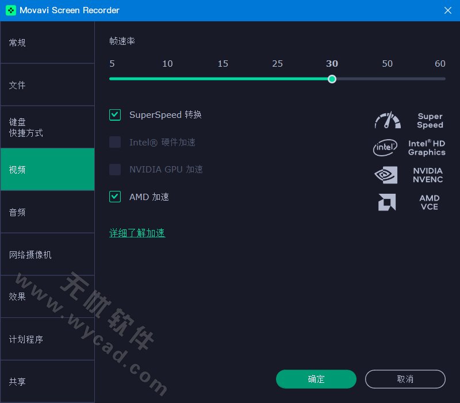Click the AMD VCE logo icon
The height and width of the screenshot is (403, 460).
click(387, 202)
